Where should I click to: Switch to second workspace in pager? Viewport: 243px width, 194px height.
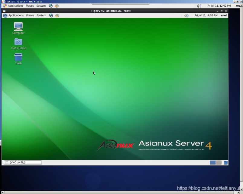(x=219, y=162)
